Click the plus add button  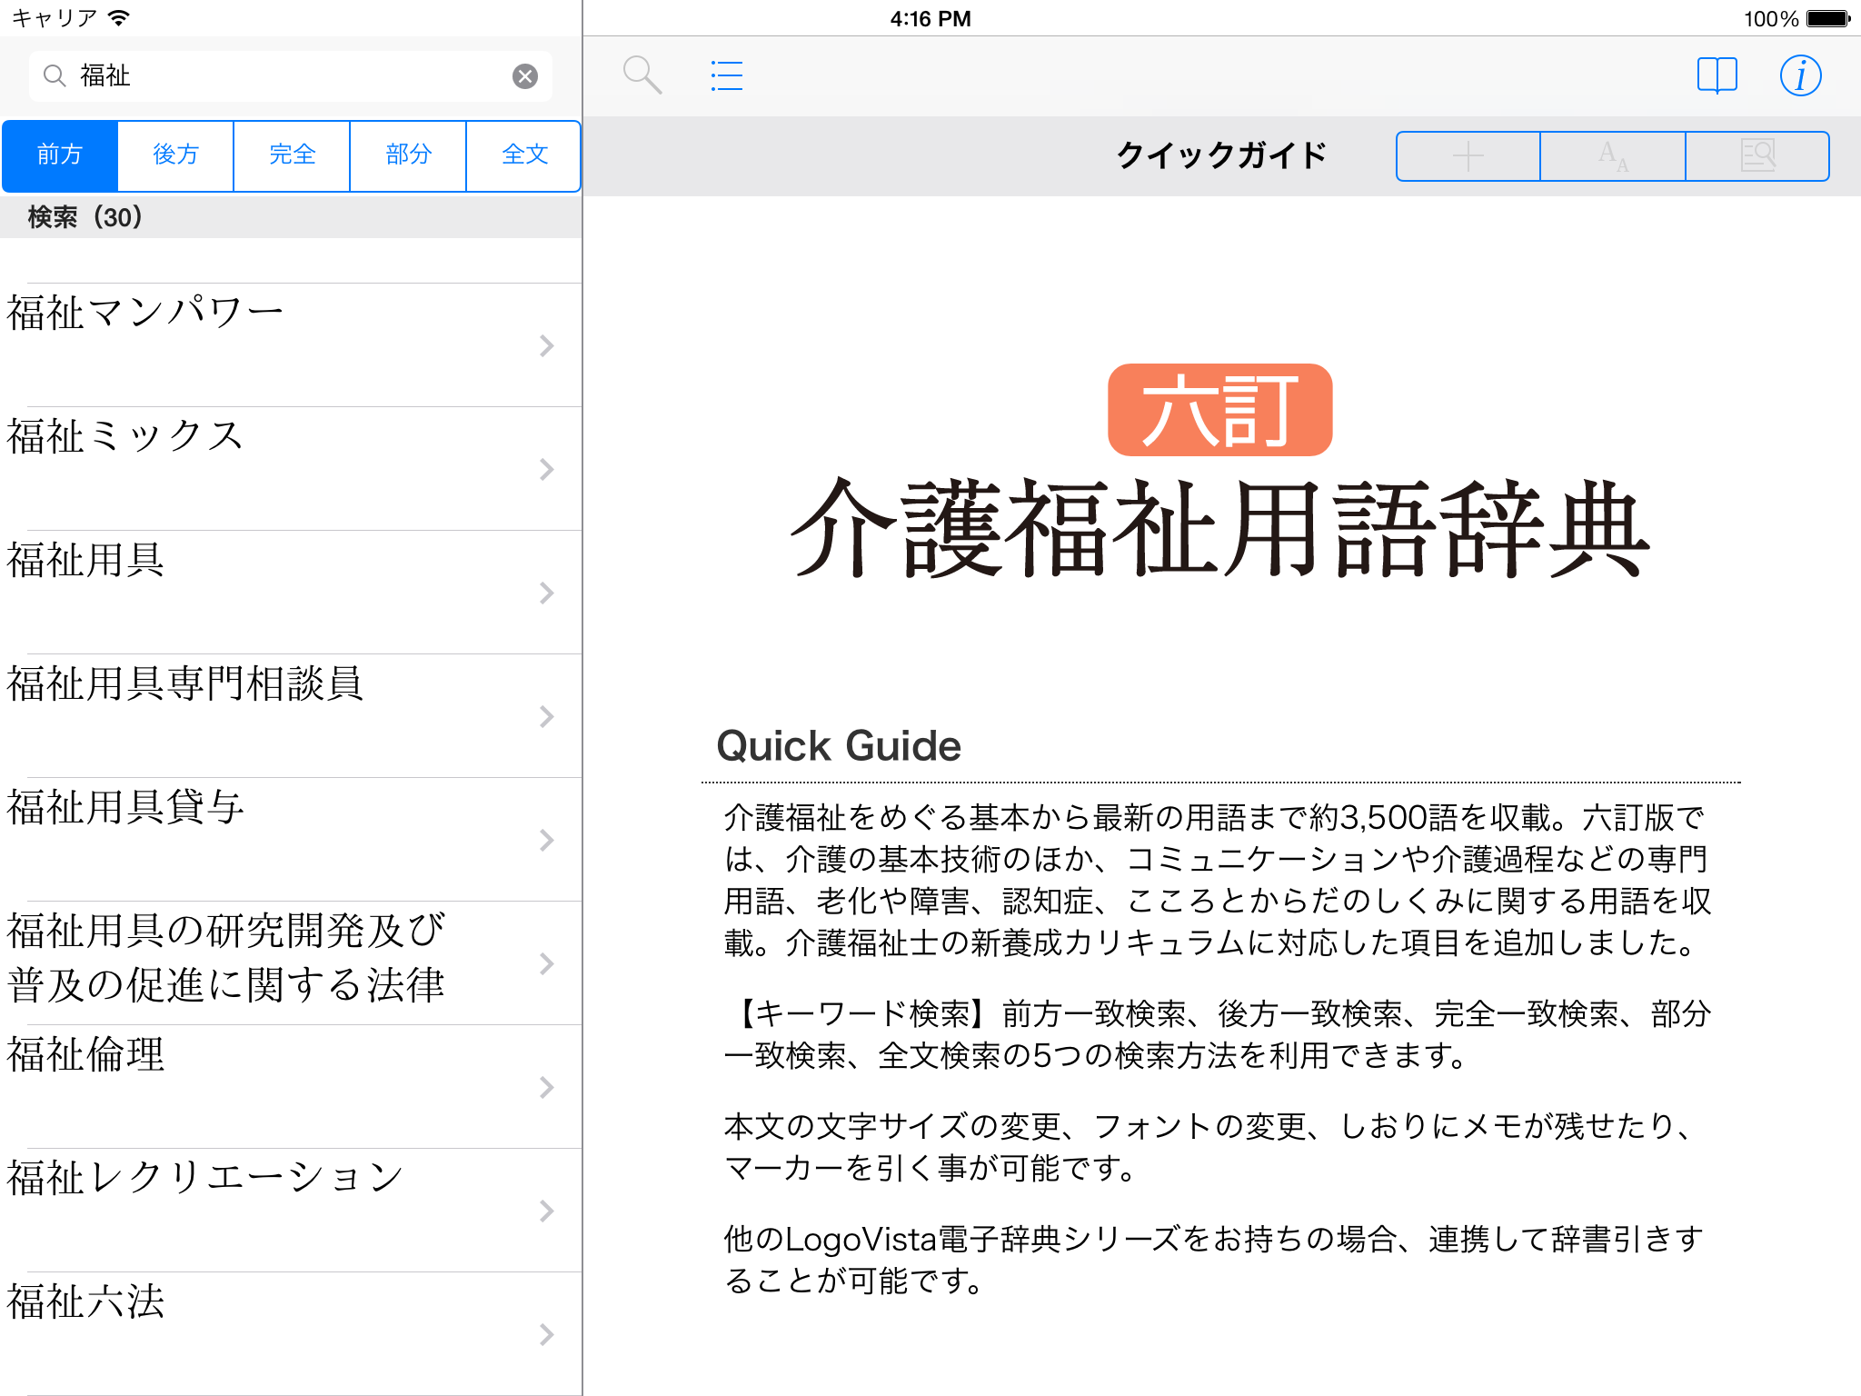(x=1468, y=156)
